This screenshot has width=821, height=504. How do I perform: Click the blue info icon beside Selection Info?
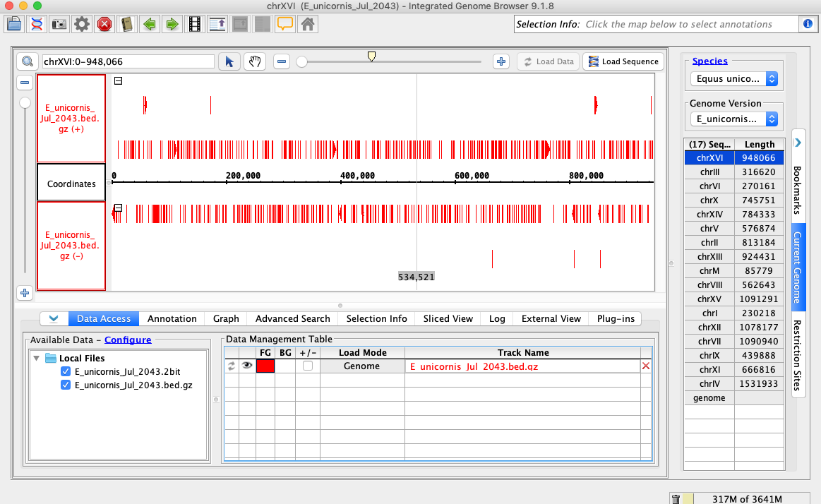click(x=808, y=24)
